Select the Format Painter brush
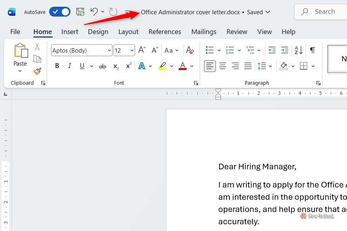The image size is (347, 231). 37,71
